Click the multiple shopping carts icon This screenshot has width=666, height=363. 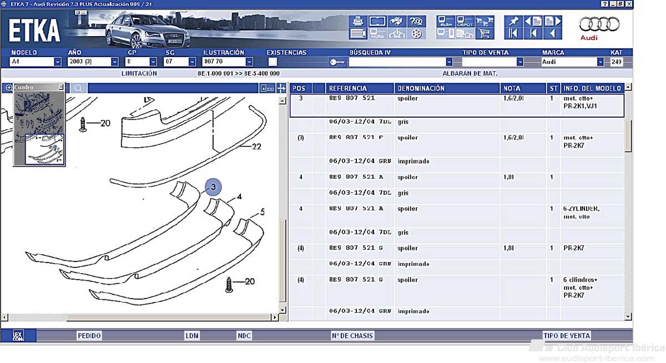[x=485, y=21]
